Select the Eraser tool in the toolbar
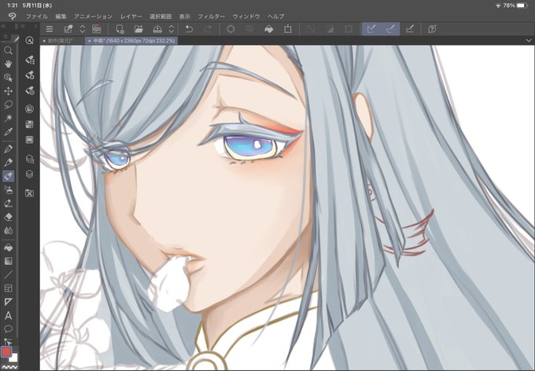The width and height of the screenshot is (535, 371). 8,217
